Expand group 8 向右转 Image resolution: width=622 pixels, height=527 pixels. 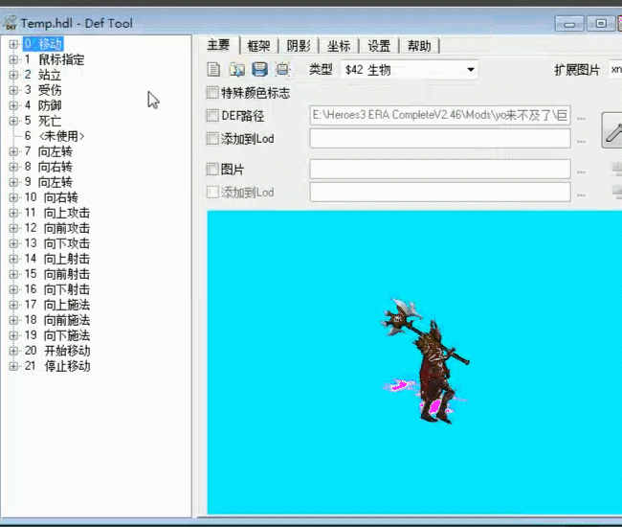(13, 167)
